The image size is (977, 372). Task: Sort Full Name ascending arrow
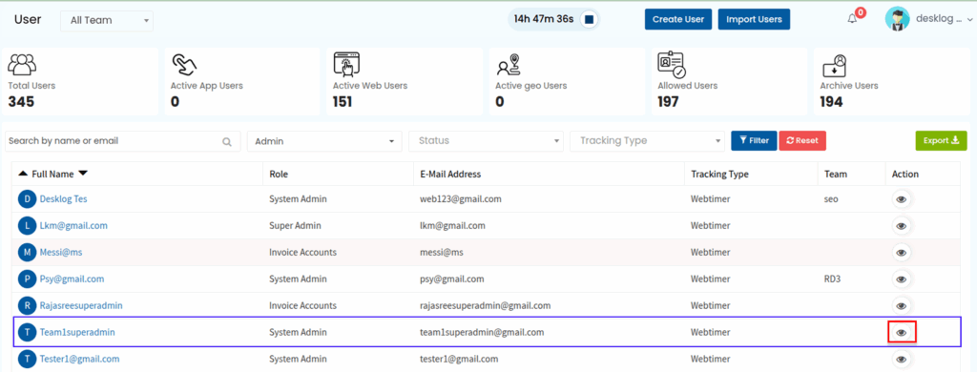click(x=23, y=174)
